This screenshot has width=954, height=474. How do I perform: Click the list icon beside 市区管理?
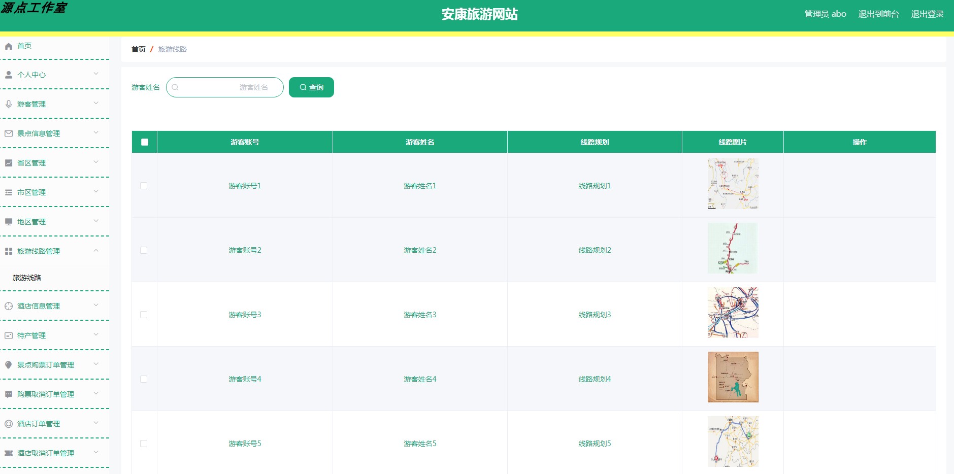tap(8, 192)
